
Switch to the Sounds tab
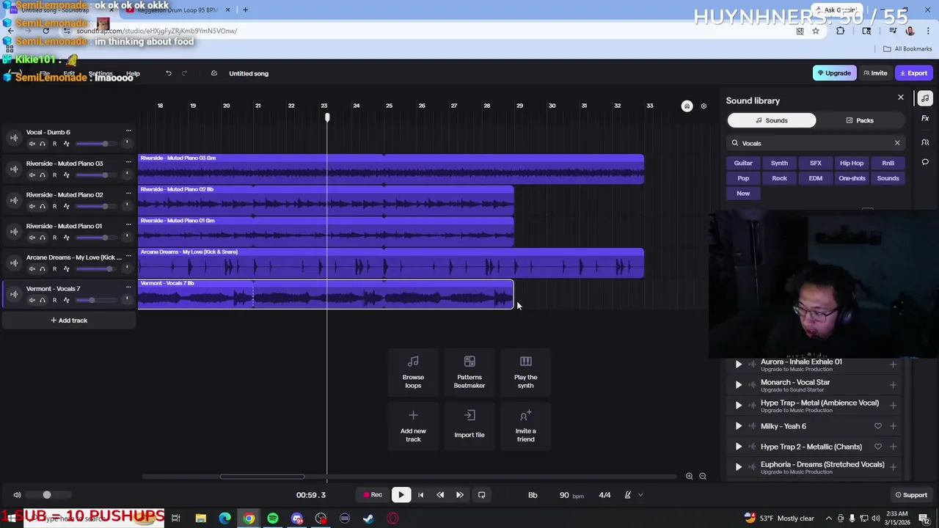pos(772,120)
